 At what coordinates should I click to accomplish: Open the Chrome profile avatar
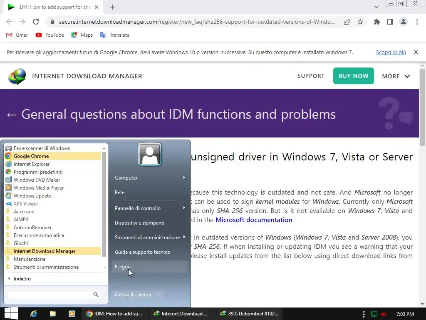(x=404, y=22)
